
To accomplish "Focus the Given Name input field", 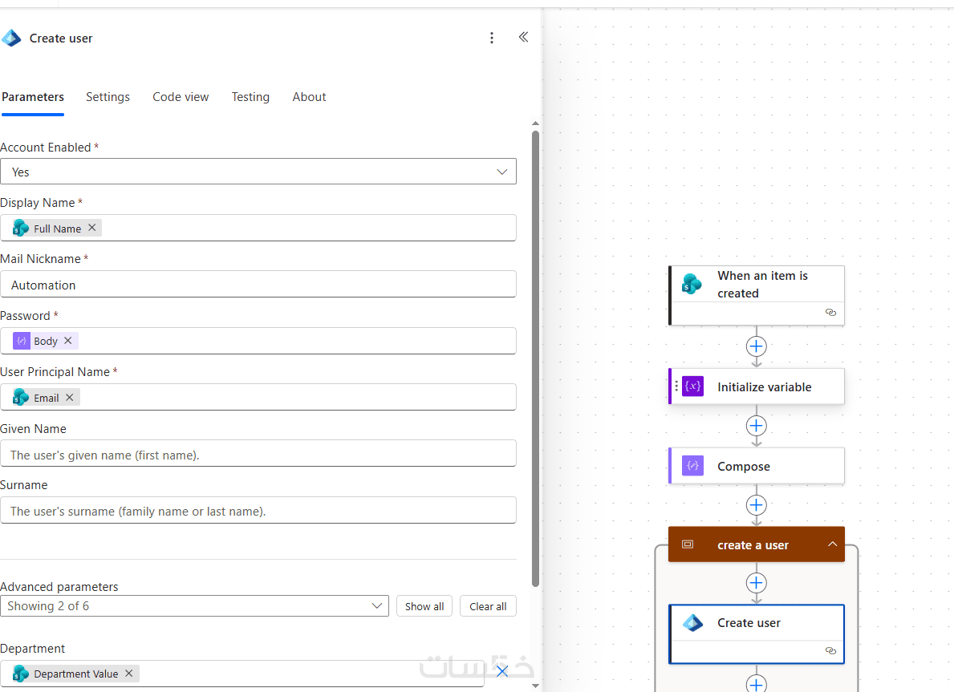I will (258, 454).
